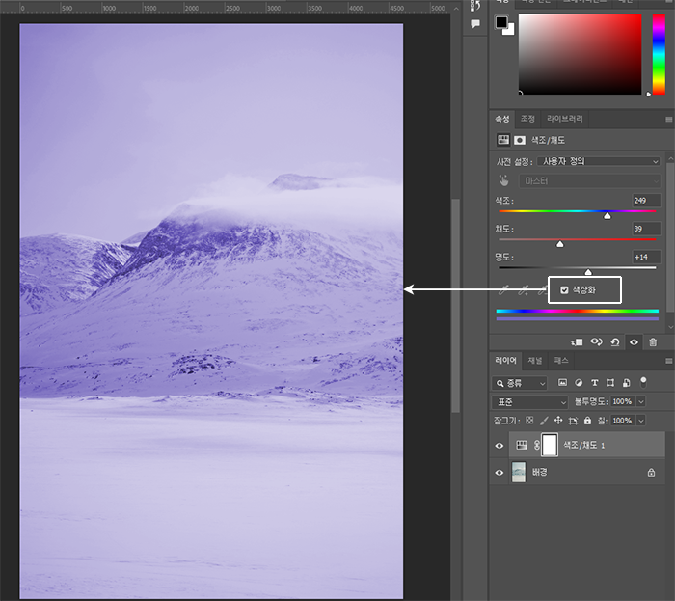Image resolution: width=675 pixels, height=601 pixels.
Task: Toggle adjustment layer visibility eye in Properties
Action: 634,342
